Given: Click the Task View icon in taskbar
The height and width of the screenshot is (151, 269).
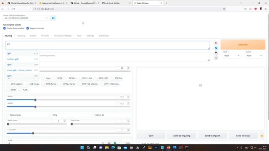Looking at the screenshot, I should pyautogui.click(x=95, y=148).
